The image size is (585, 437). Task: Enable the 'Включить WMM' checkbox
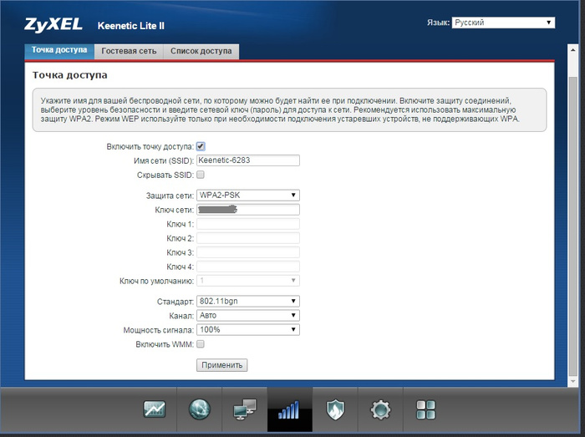tap(201, 343)
